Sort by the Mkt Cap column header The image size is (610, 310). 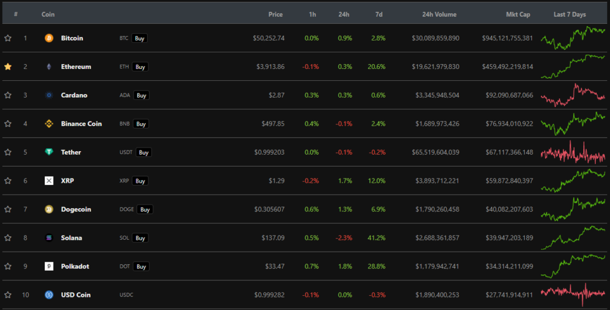518,14
